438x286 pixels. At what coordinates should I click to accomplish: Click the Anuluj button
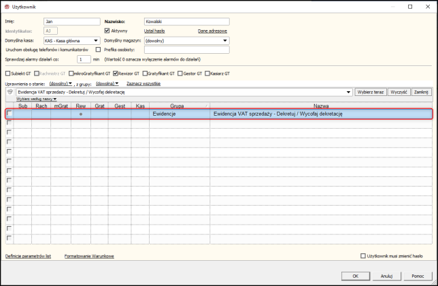[x=386, y=276]
